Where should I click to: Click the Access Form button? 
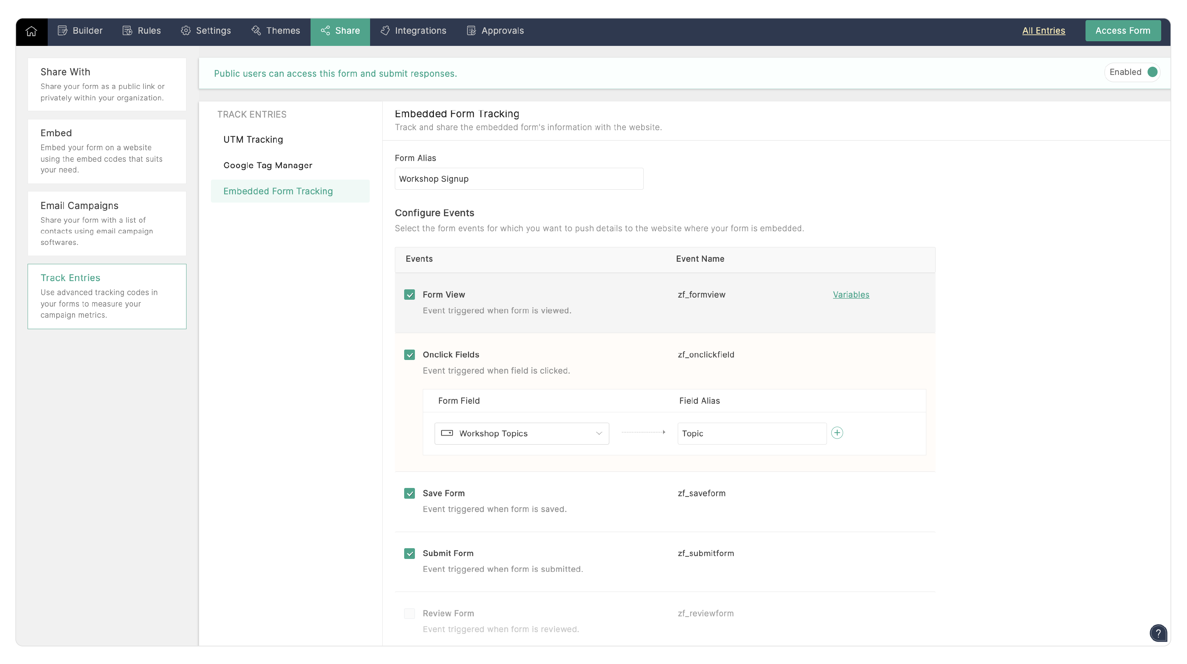[x=1122, y=31]
